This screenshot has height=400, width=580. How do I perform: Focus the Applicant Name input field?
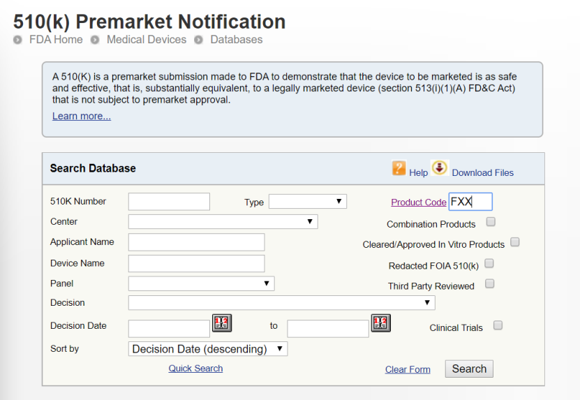coord(196,242)
